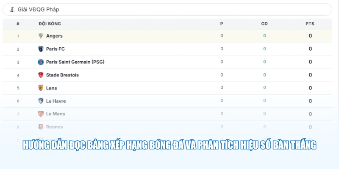Select the GD value for Le Mans
This screenshot has width=339, height=169.
click(264, 114)
